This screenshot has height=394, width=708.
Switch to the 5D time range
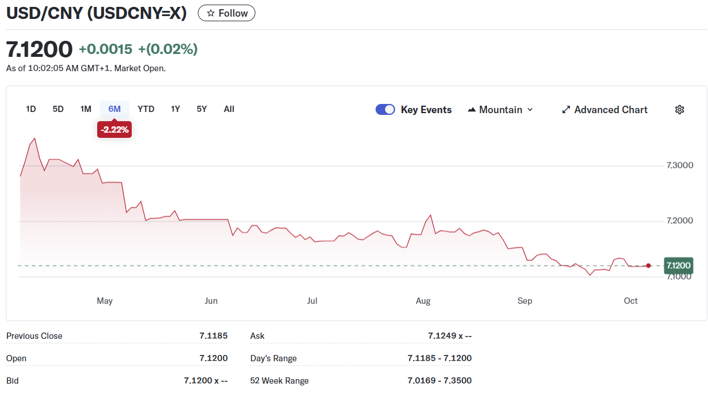pos(58,109)
